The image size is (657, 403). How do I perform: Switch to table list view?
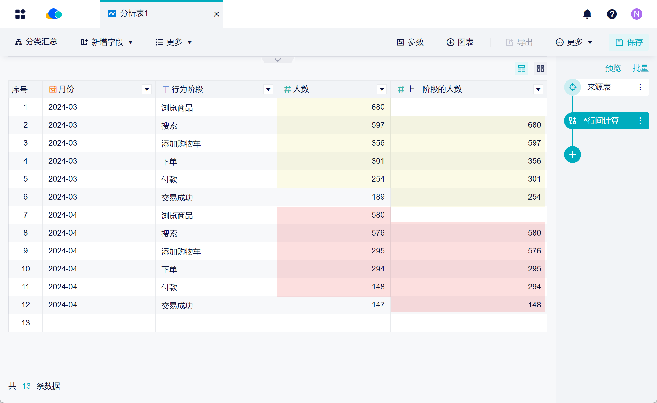click(x=521, y=69)
